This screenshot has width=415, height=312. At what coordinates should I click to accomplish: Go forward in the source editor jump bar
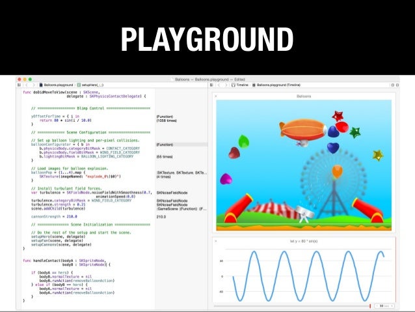[x=34, y=85]
